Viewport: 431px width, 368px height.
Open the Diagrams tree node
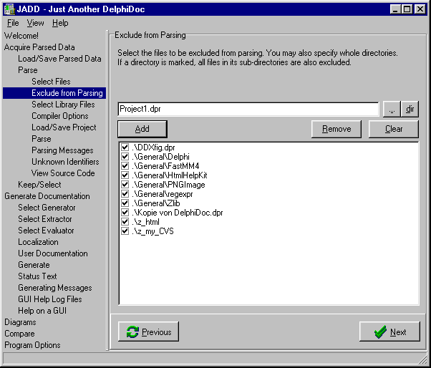[20, 322]
